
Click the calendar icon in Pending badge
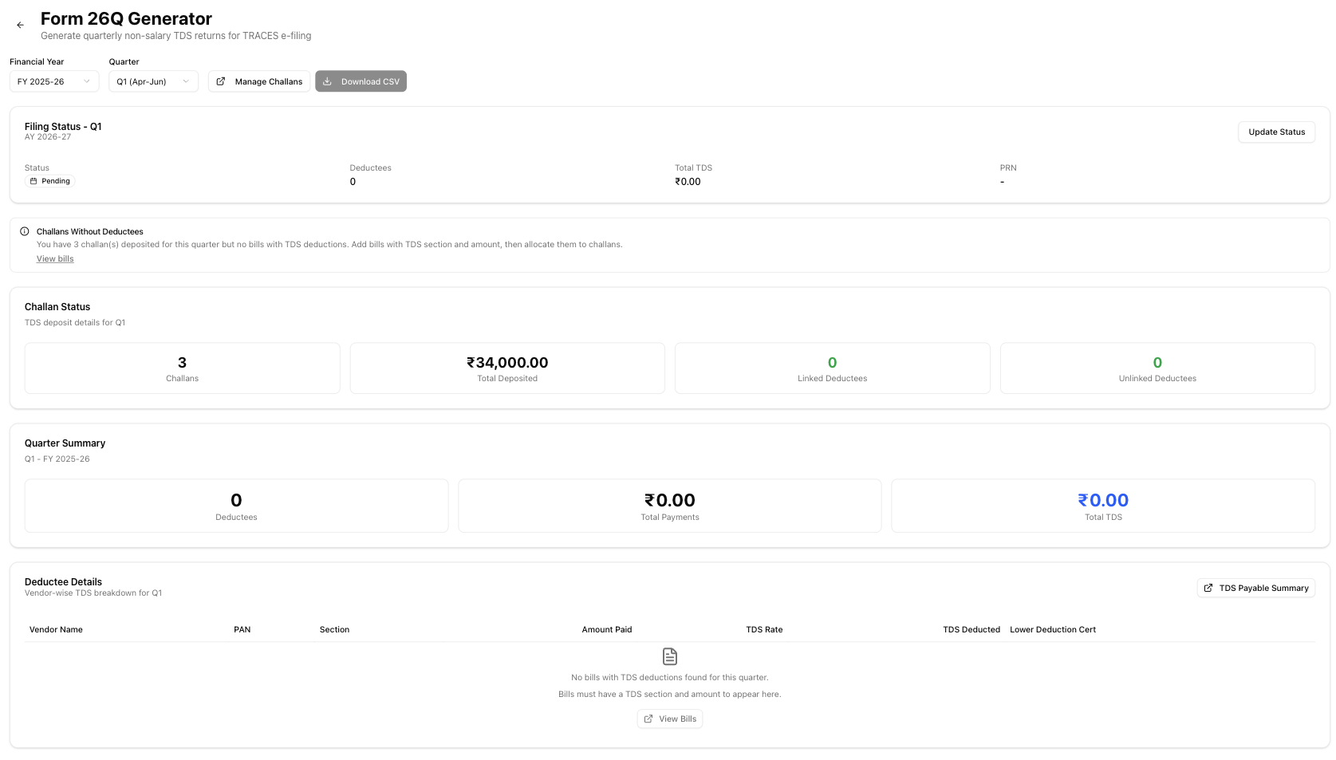click(33, 181)
